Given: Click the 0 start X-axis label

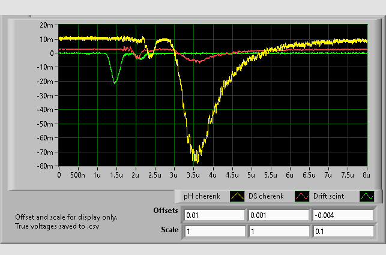Looking at the screenshot, I should [59, 175].
